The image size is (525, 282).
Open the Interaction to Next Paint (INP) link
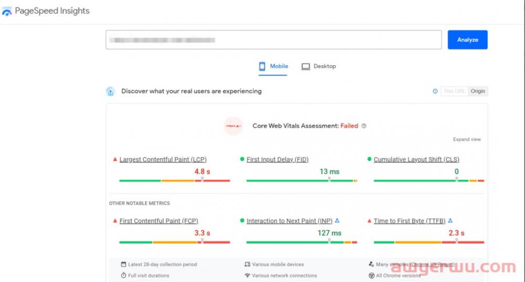click(x=289, y=221)
